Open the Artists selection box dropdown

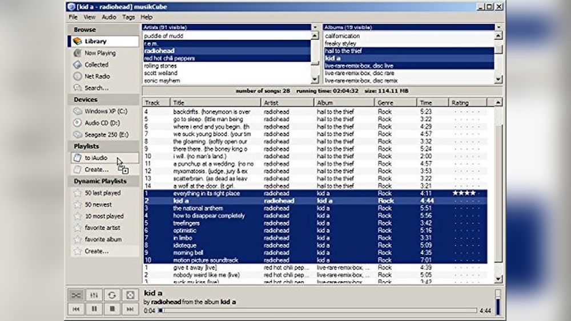[x=315, y=27]
